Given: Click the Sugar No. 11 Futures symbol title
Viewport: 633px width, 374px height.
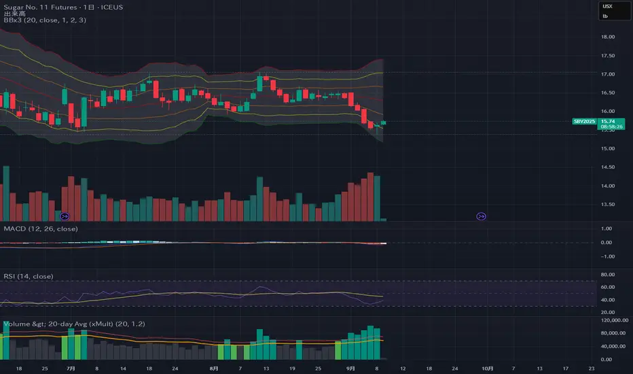Looking at the screenshot, I should click(63, 7).
